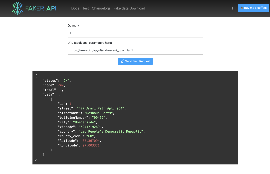
Task: Switch language to IT
Action: 232,8
